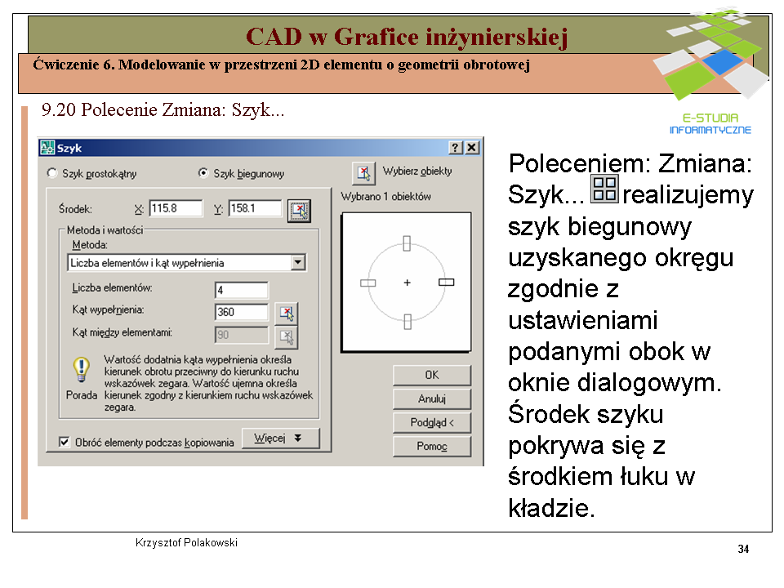Image resolution: width=784 pixels, height=588 pixels.
Task: Confirm the array with OK button
Action: click(432, 375)
